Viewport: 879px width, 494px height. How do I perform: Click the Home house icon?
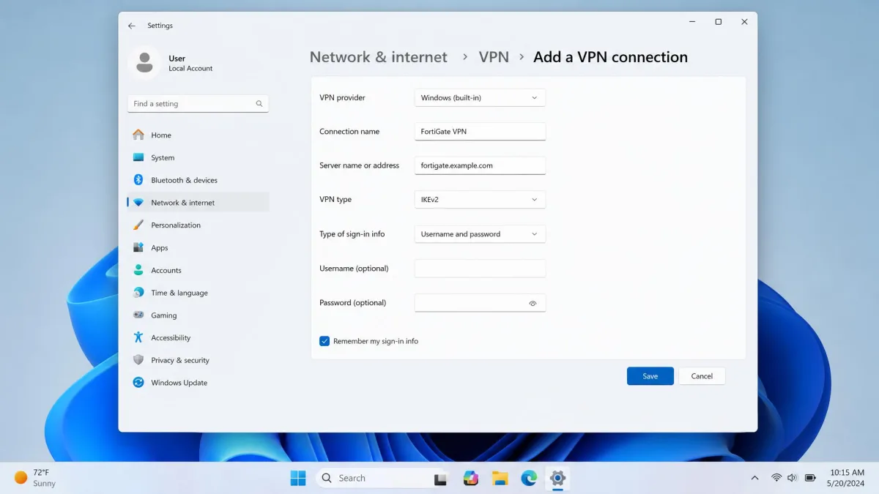[x=138, y=135]
